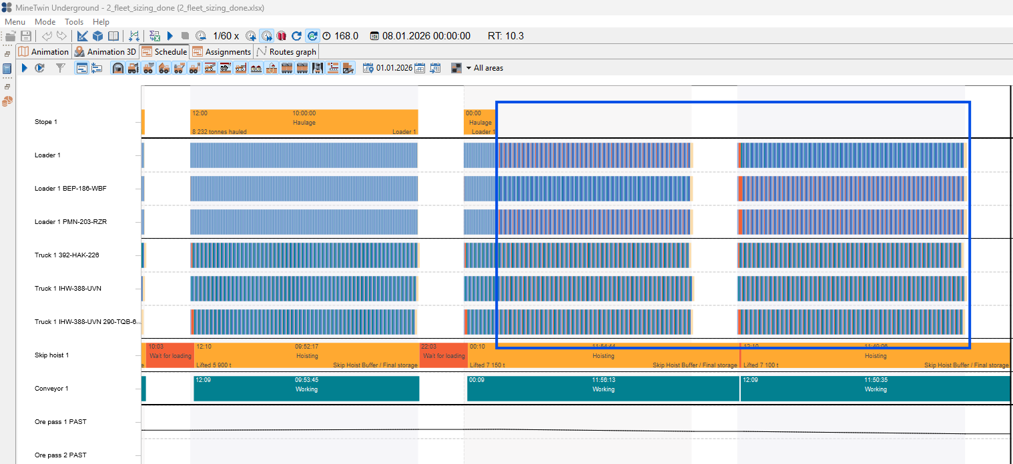
Task: Select the Truck 1 IHW-388-UVN row label
Action: pyautogui.click(x=68, y=289)
